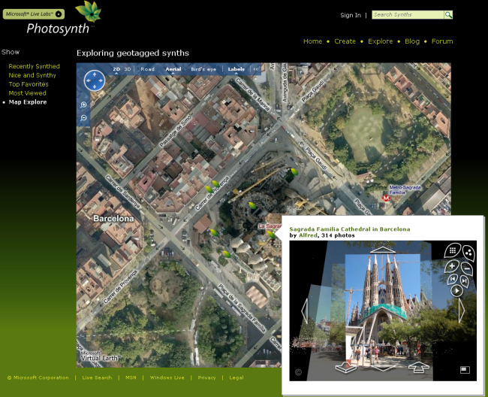
Task: Click the Photosynth leaf logo
Action: (x=89, y=11)
